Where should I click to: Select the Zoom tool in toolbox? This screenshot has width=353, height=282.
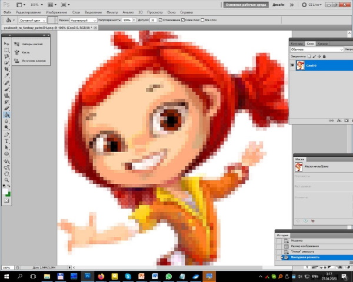click(6, 180)
